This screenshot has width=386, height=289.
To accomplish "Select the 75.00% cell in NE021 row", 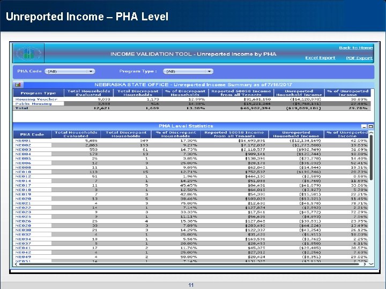I will (x=189, y=203).
